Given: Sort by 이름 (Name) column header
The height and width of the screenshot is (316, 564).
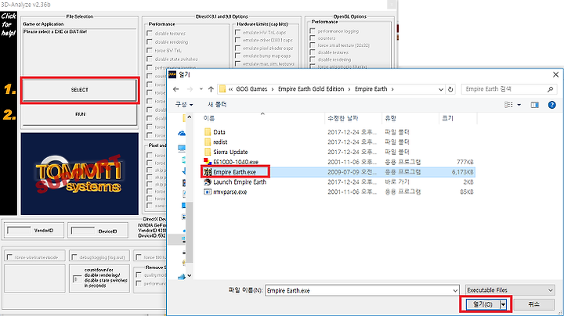Looking at the screenshot, I should [263, 118].
